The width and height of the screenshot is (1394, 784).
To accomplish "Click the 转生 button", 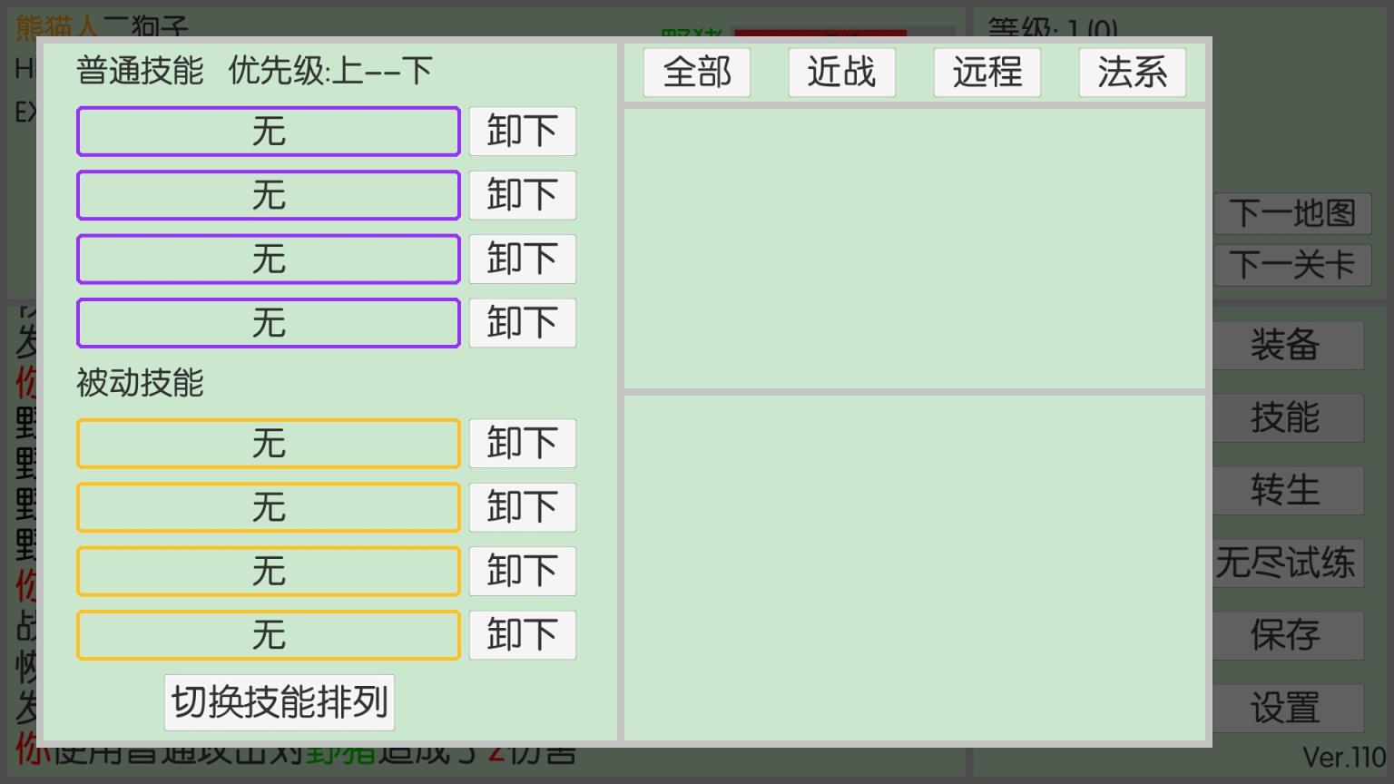I will click(x=1289, y=490).
